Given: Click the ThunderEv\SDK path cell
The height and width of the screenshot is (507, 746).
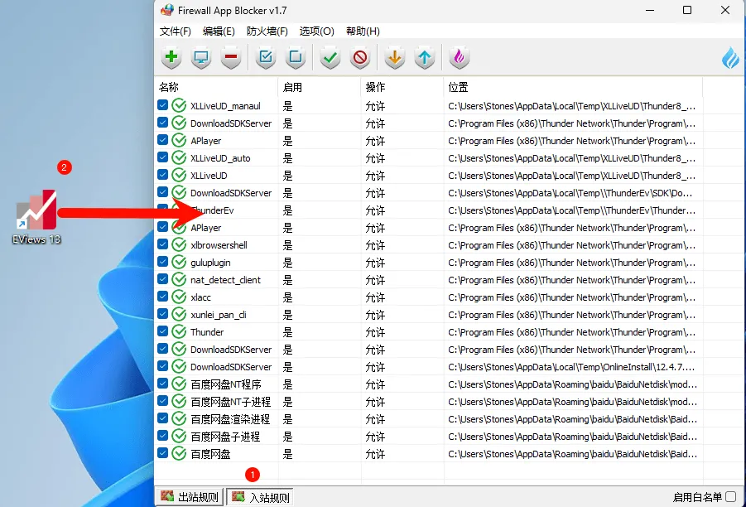Looking at the screenshot, I should [570, 193].
